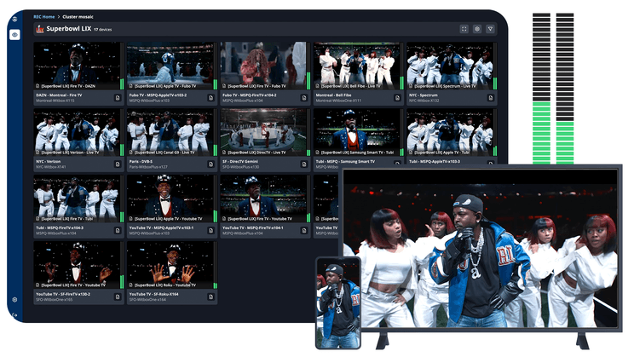
Task: Open the Apple TV - Tubi video tile
Action: [x=450, y=132]
